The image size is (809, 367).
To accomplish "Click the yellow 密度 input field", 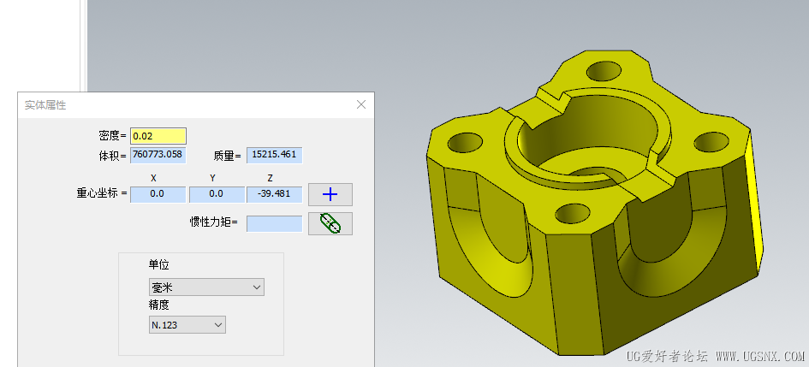I will click(158, 136).
